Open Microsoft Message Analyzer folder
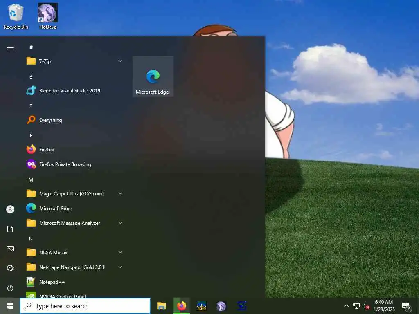Image resolution: width=419 pixels, height=314 pixels. (74, 223)
